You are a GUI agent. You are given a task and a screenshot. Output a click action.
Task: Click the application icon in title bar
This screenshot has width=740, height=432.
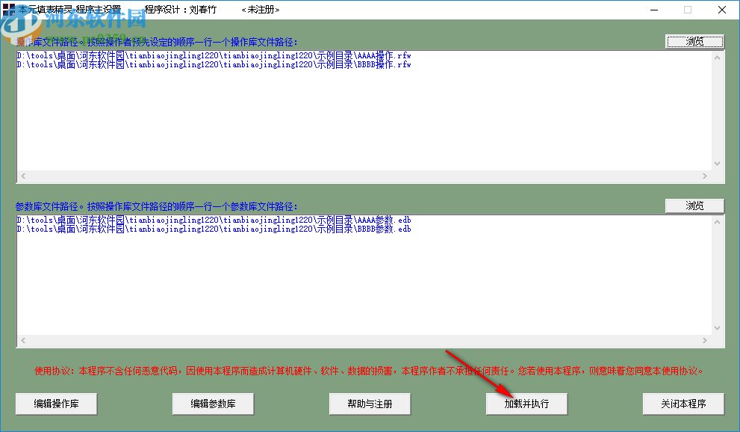click(x=8, y=10)
